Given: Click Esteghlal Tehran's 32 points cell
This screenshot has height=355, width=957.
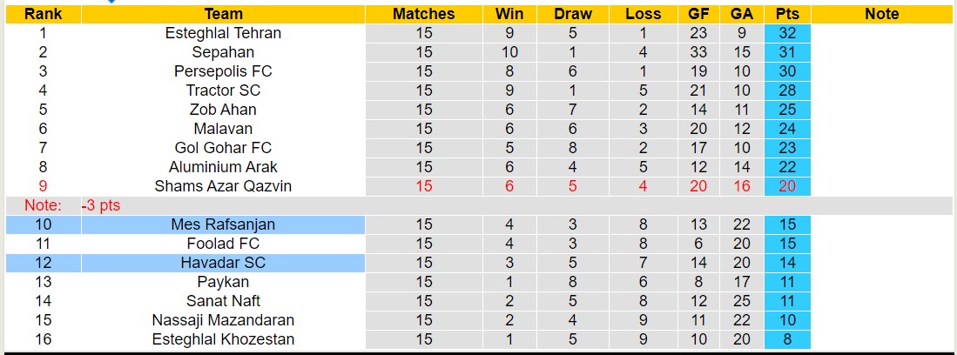Looking at the screenshot, I should [x=787, y=33].
